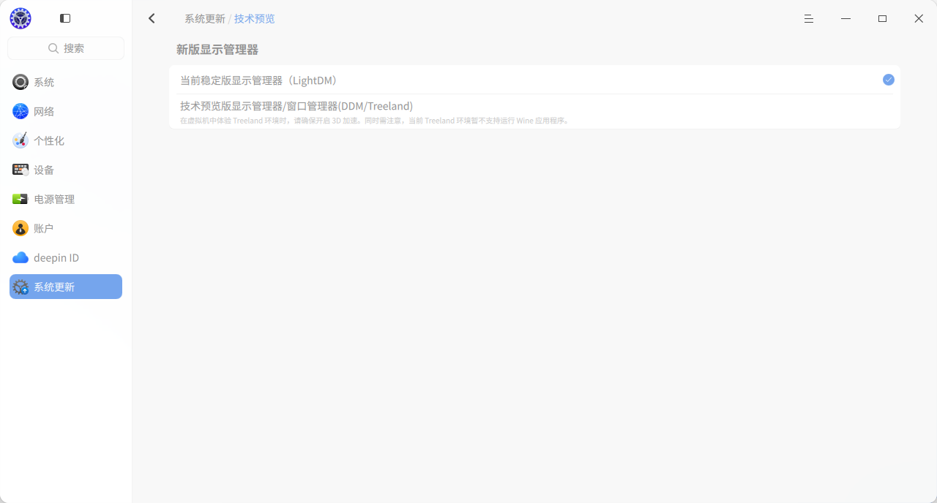Select 技术预览版显示管理器 DDM/Treeland option
This screenshot has height=503, width=937.
(534, 112)
